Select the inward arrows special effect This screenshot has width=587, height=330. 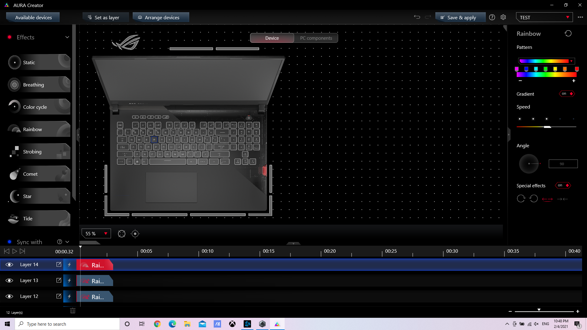click(562, 199)
